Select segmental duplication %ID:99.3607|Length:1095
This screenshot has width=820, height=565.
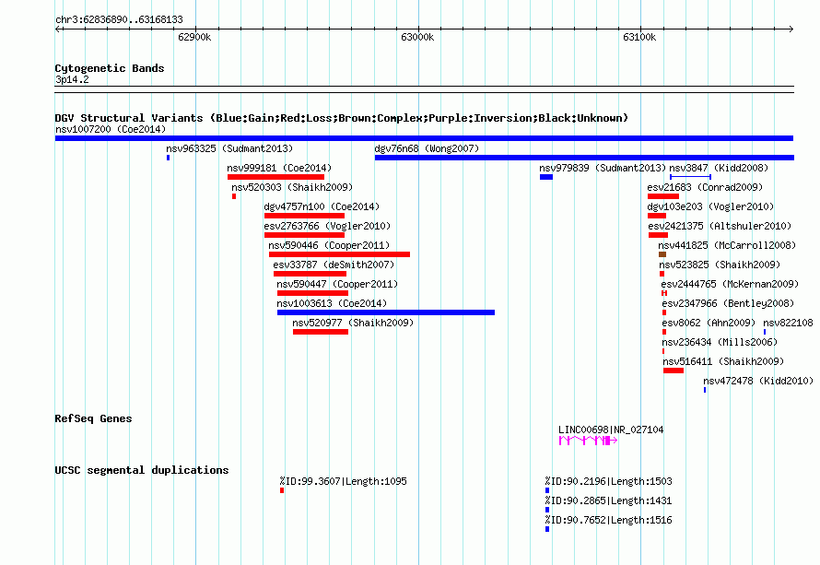click(x=343, y=481)
